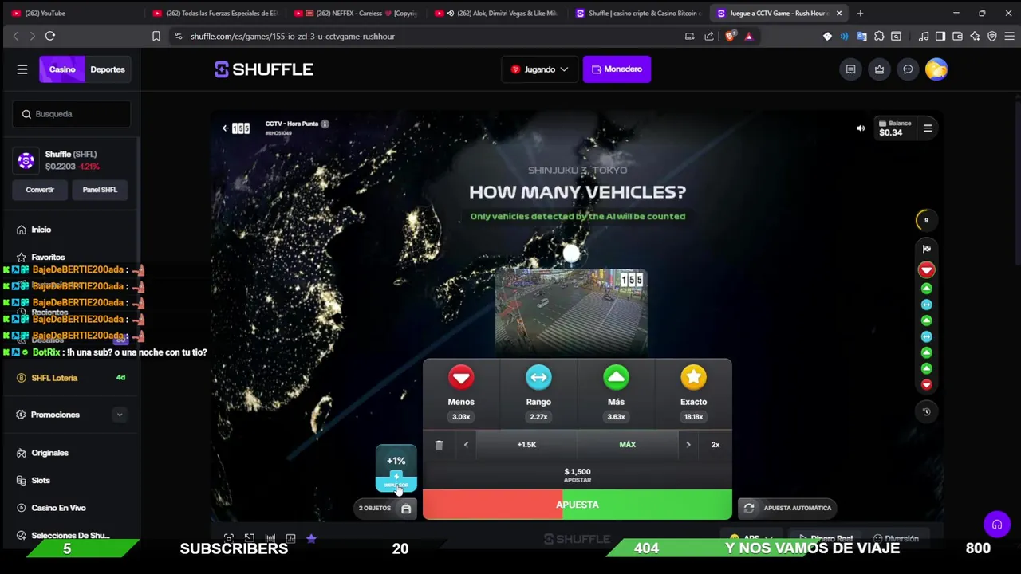Open the Google Translate extension
The width and height of the screenshot is (1021, 574).
[861, 36]
